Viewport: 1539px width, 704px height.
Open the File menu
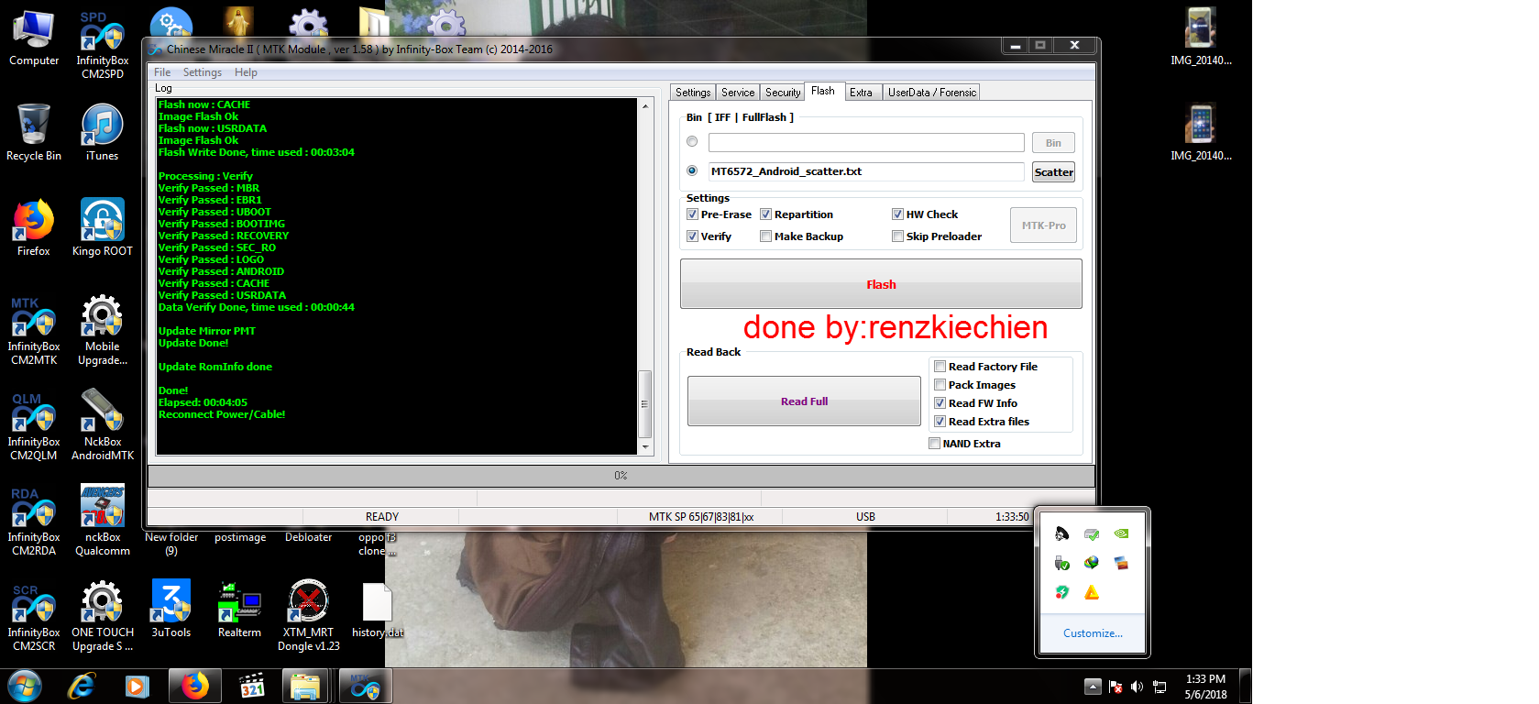[x=162, y=72]
